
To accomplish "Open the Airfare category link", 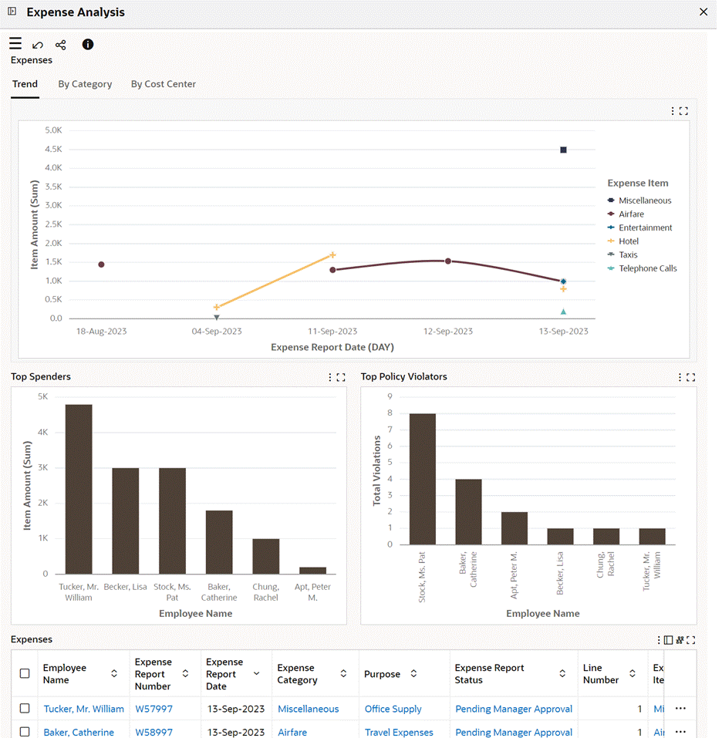I will pyautogui.click(x=292, y=733).
